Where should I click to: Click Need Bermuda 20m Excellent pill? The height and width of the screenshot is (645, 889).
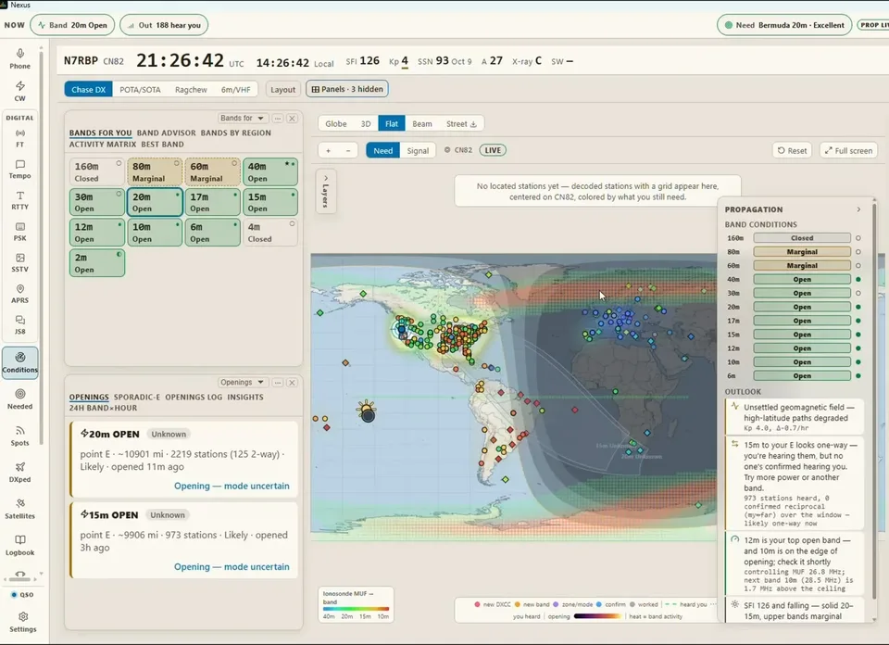(784, 25)
